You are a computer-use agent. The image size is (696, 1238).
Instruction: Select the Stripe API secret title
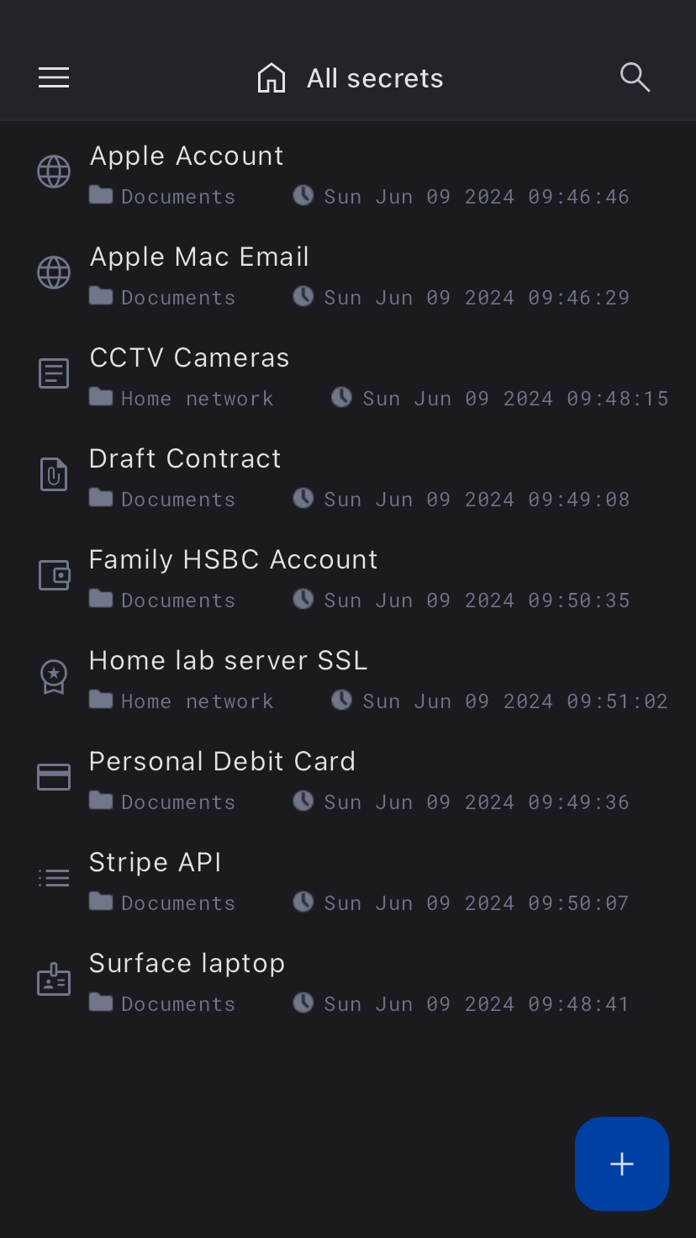[156, 862]
